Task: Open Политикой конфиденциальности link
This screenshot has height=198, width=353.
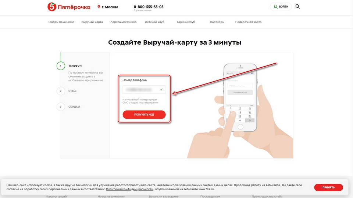Action: pyautogui.click(x=129, y=189)
